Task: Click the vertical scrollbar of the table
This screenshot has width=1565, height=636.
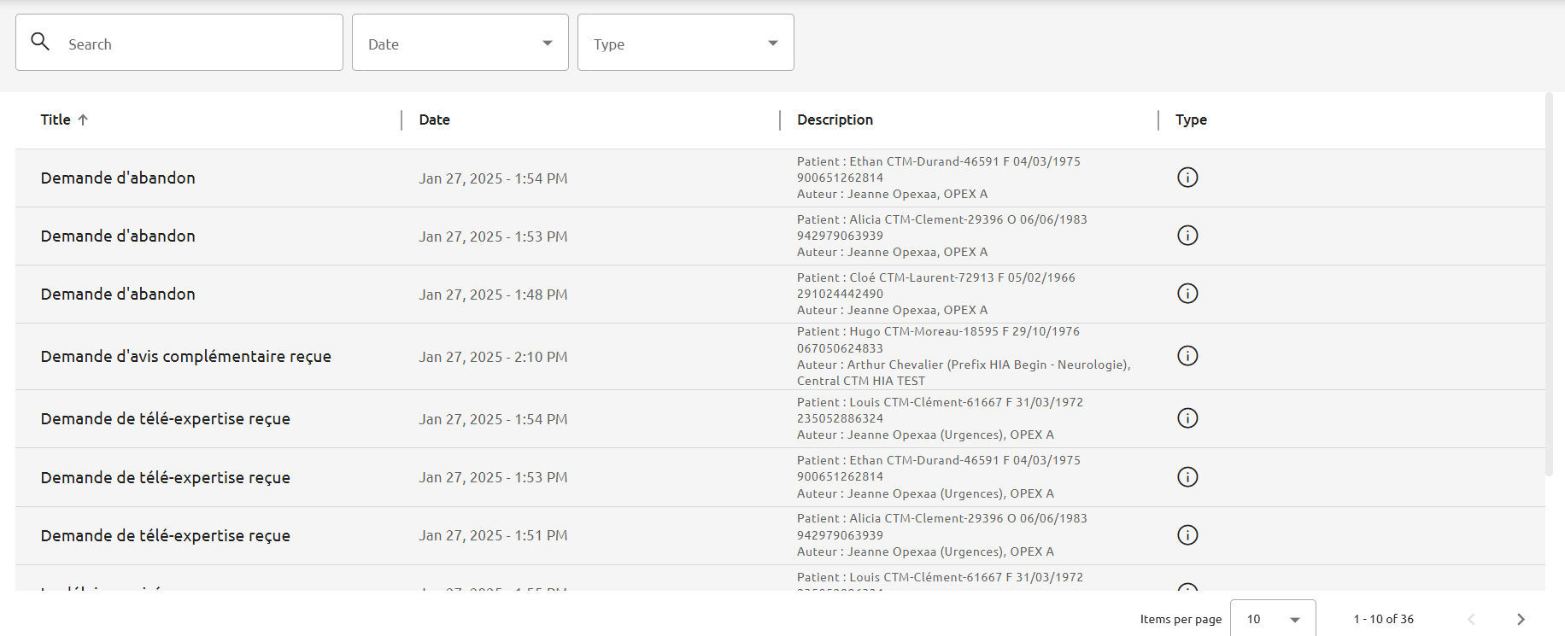Action: 1549,284
